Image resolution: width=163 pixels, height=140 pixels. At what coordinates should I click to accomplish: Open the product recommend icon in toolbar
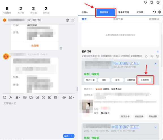[x=50, y=97]
